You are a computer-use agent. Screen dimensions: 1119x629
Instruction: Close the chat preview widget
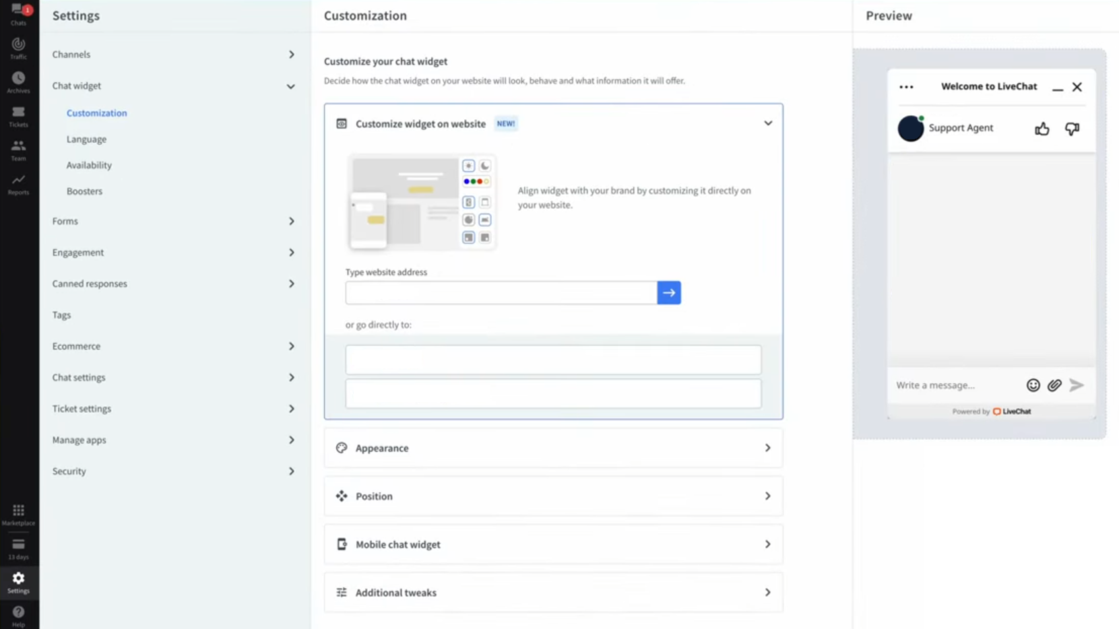coord(1077,87)
